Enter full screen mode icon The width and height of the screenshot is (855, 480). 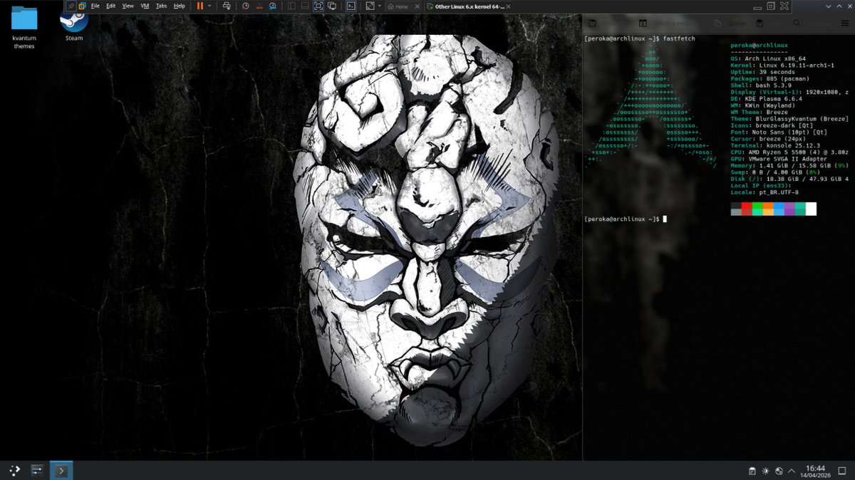(318, 6)
